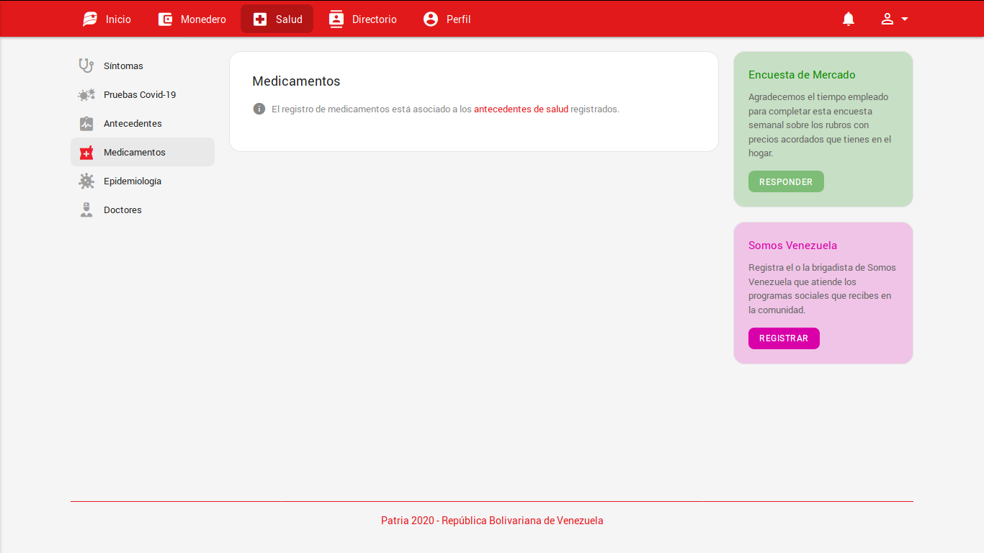Viewport: 984px width, 553px height.
Task: Follow the antecedentes de salud link
Action: click(521, 109)
